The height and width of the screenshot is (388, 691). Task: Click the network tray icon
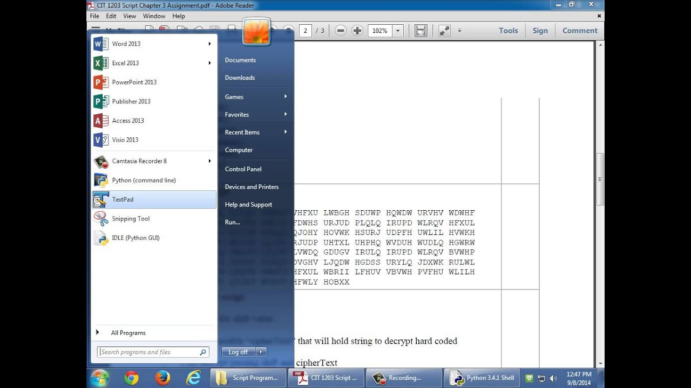[x=541, y=378]
